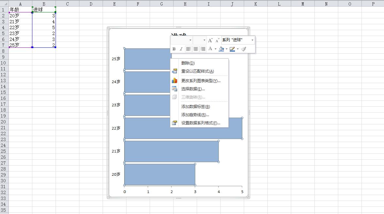Select column C header
Screen dimensions: 384x214
(x=67, y=4)
